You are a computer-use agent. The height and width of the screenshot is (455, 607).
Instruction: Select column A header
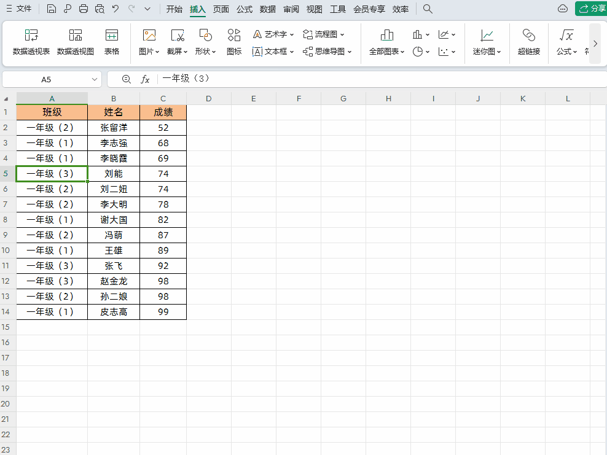52,99
